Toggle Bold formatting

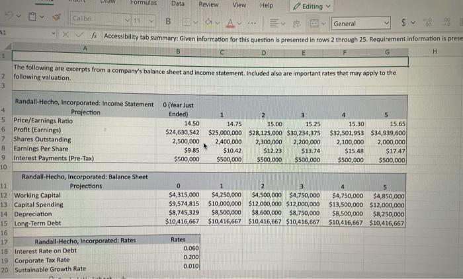168,21
